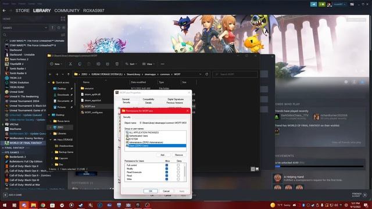Click the Share icon in File Explorer toolbar
Image resolution: width=372 pixels, height=209 pixels.
pos(108,64)
